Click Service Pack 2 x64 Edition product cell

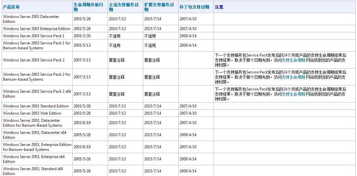pyautogui.click(x=37, y=94)
